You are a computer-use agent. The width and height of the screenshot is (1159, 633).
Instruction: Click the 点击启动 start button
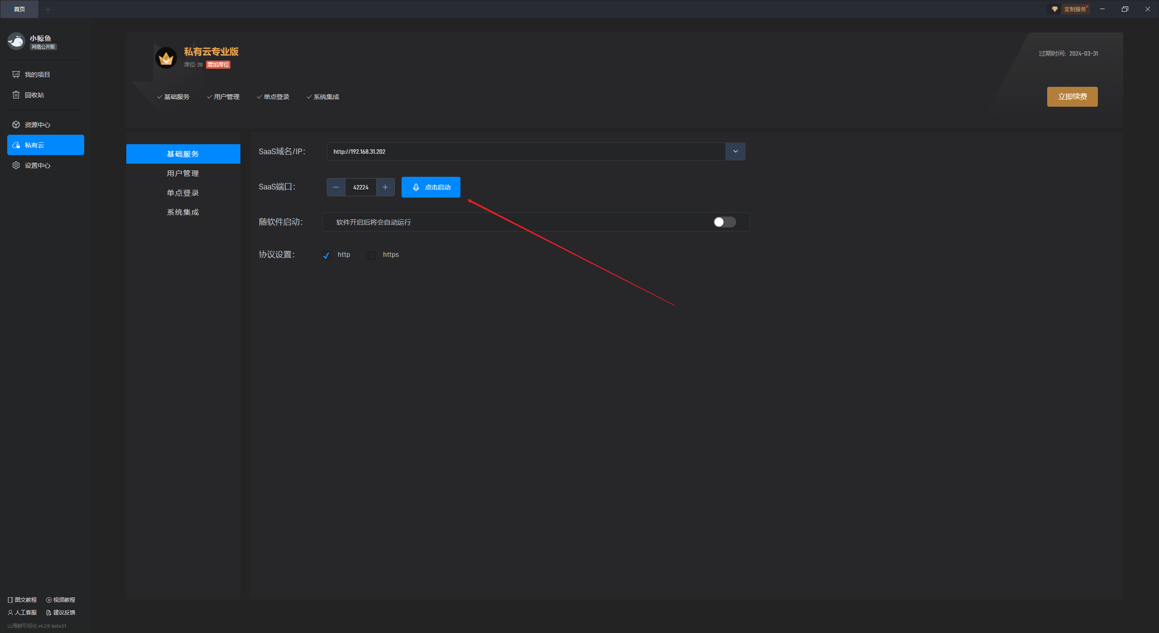[x=431, y=187]
